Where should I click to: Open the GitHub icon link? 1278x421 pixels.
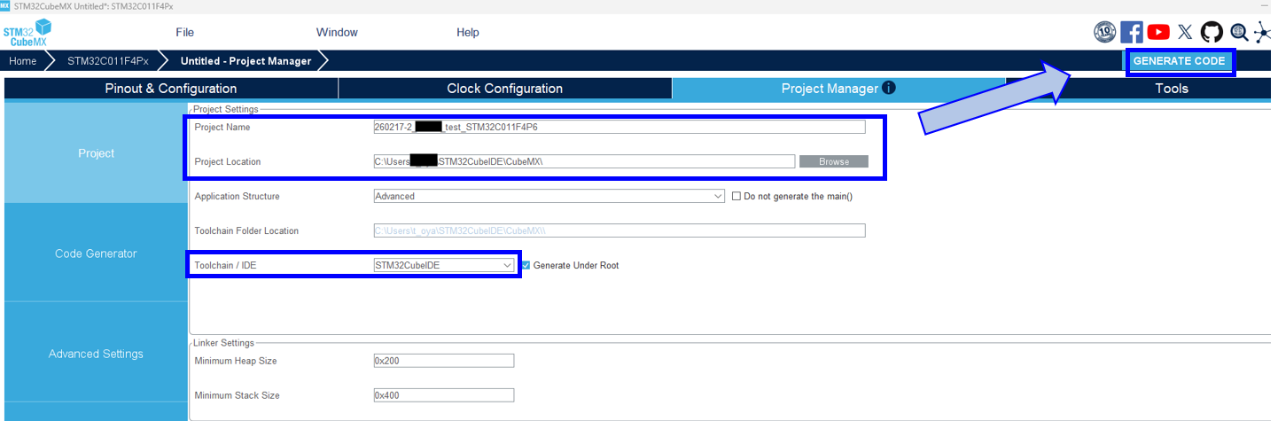coord(1212,32)
